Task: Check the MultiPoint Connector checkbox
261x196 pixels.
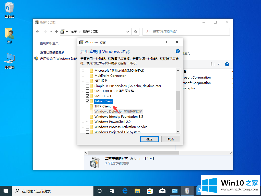Action: (87, 75)
